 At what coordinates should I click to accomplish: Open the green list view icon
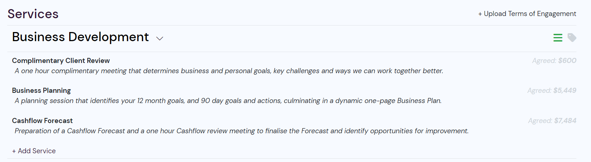[x=557, y=37]
